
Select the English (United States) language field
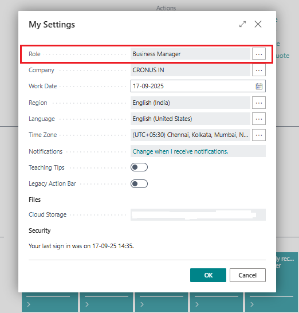(x=190, y=119)
